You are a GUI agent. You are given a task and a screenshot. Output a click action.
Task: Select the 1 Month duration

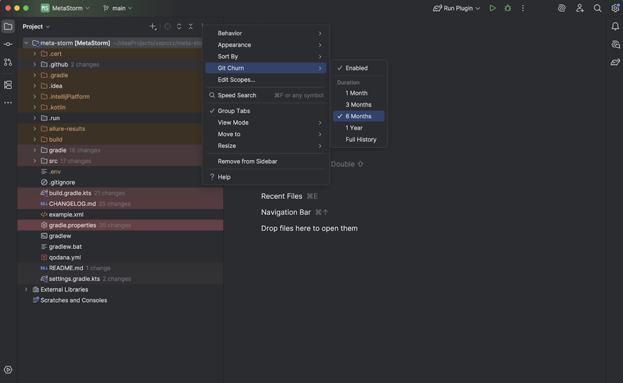coord(358,93)
